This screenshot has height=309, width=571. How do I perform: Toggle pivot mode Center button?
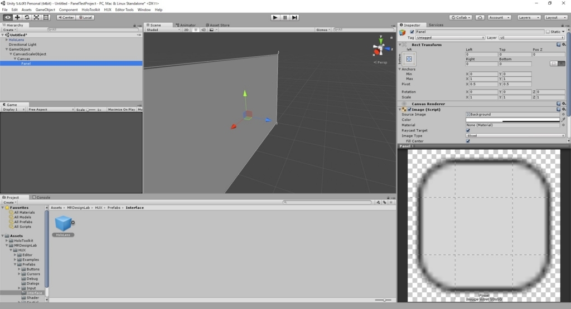point(66,17)
